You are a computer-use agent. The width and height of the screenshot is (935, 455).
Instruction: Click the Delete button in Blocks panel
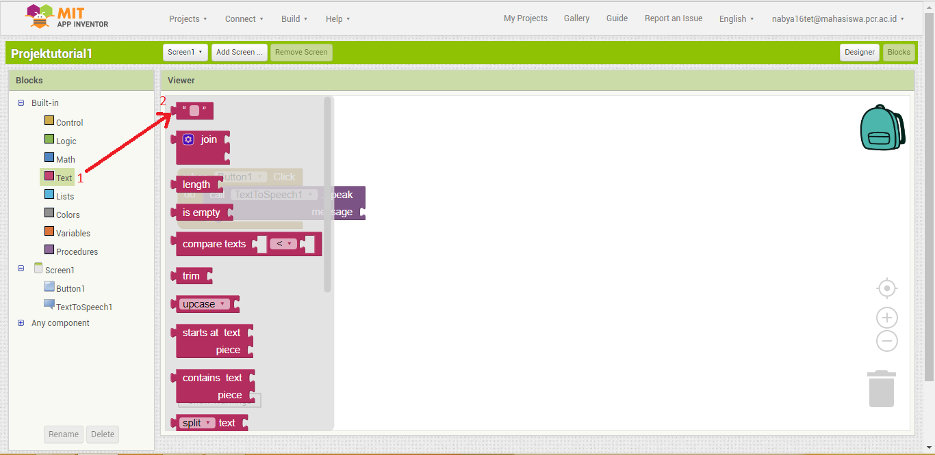pyautogui.click(x=103, y=435)
